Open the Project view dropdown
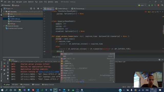The width and height of the screenshot is (164, 92). [8, 8]
